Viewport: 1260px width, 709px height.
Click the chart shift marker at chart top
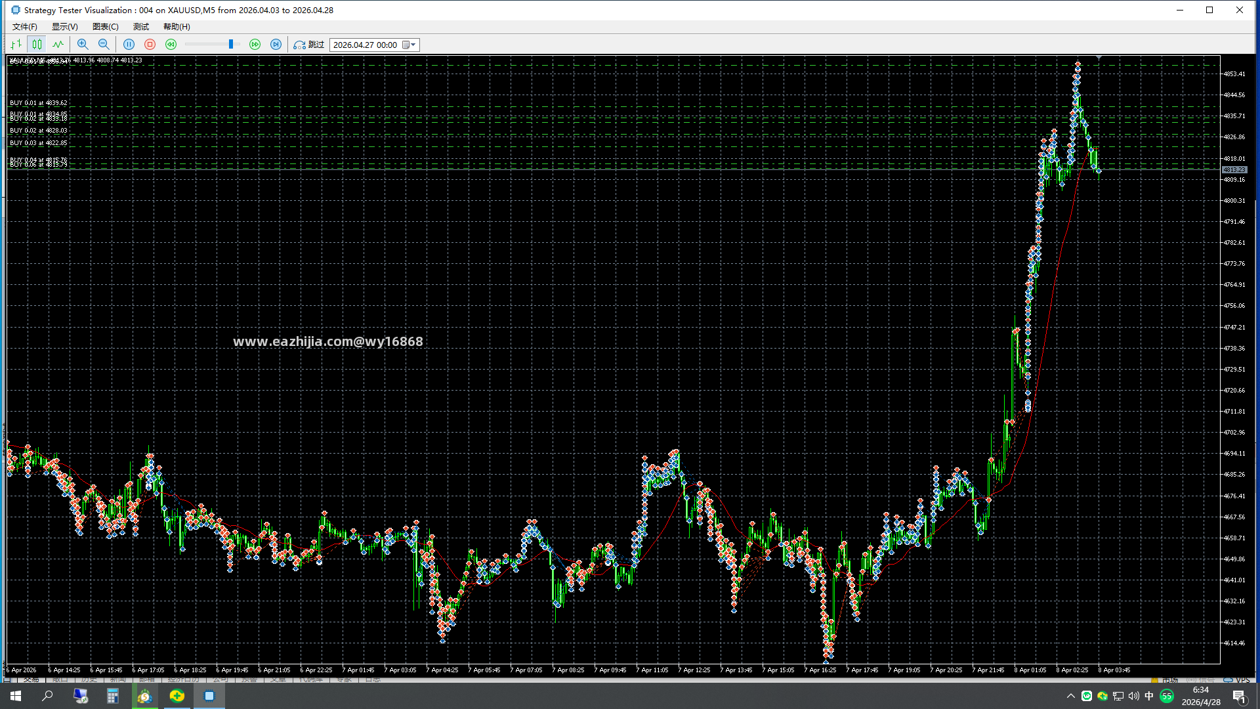pos(1099,58)
